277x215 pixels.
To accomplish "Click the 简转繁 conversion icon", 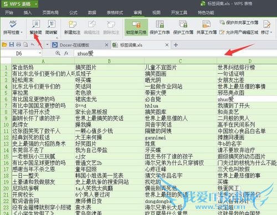I will click(x=52, y=24).
